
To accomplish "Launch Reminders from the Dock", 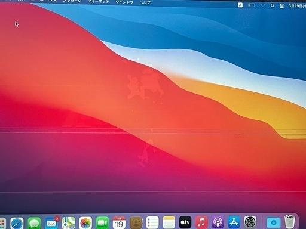I will click(x=152, y=222).
